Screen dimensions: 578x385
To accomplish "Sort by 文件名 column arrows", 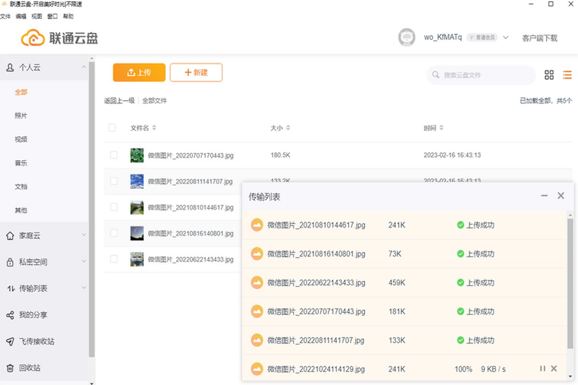I will point(154,128).
